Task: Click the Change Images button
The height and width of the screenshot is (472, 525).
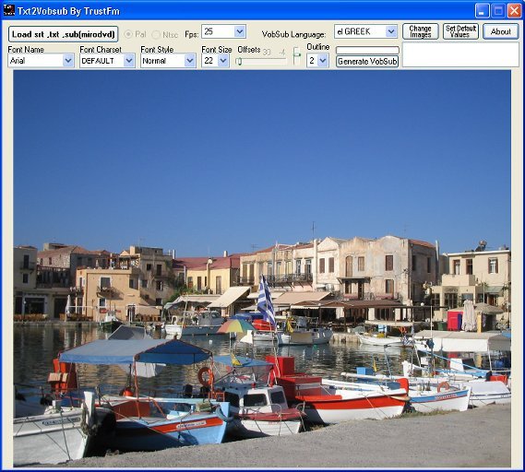Action: [420, 31]
